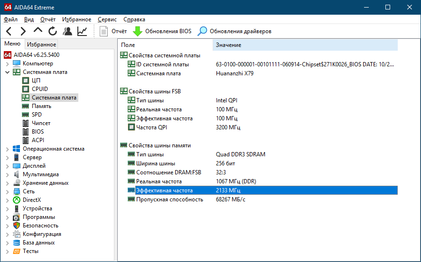Open the Избранное menu in menu bar
The width and height of the screenshot is (421, 262).
coord(77,19)
